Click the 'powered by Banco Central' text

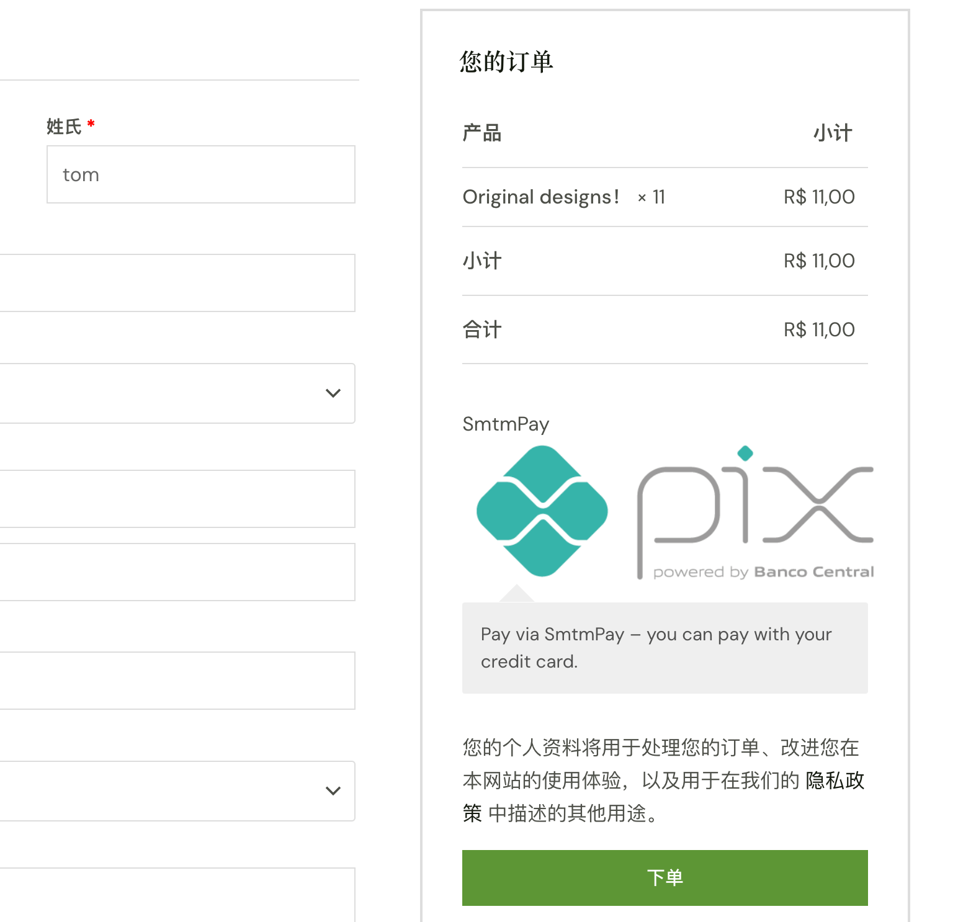pyautogui.click(x=763, y=572)
